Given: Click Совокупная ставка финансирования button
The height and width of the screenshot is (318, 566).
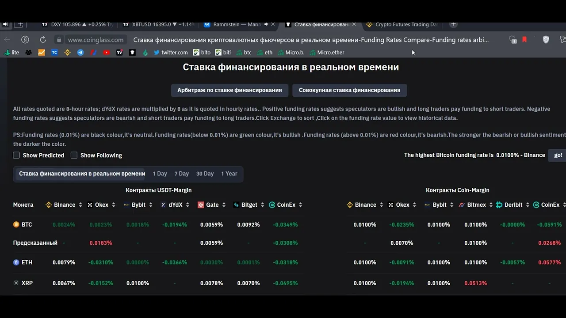Looking at the screenshot, I should (349, 90).
